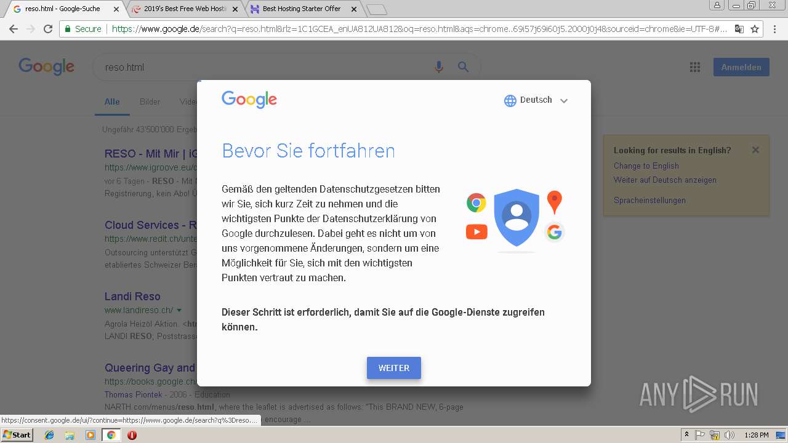Viewport: 788px width, 443px height.
Task: Close the Best Hosting Starter Offer tab
Action: click(353, 9)
